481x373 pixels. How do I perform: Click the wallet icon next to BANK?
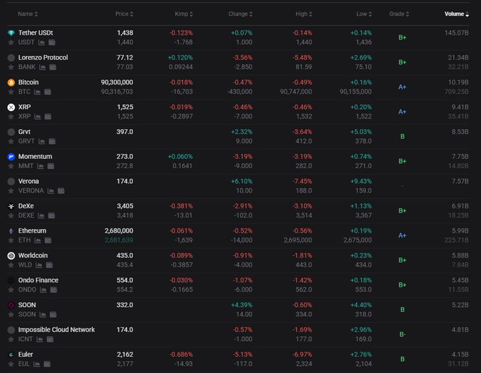coord(52,67)
